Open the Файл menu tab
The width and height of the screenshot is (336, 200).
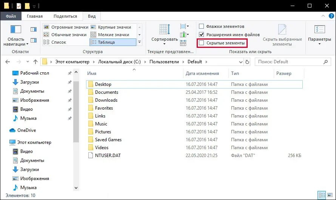(x=11, y=16)
